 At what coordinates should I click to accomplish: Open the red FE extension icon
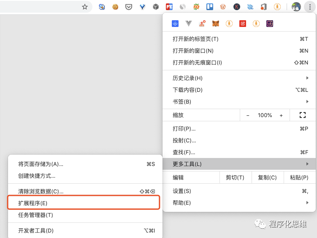coord(169,7)
